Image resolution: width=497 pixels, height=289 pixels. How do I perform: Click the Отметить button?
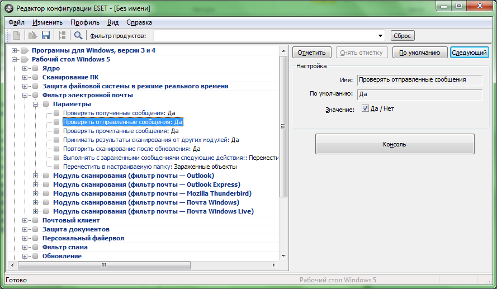pos(311,53)
